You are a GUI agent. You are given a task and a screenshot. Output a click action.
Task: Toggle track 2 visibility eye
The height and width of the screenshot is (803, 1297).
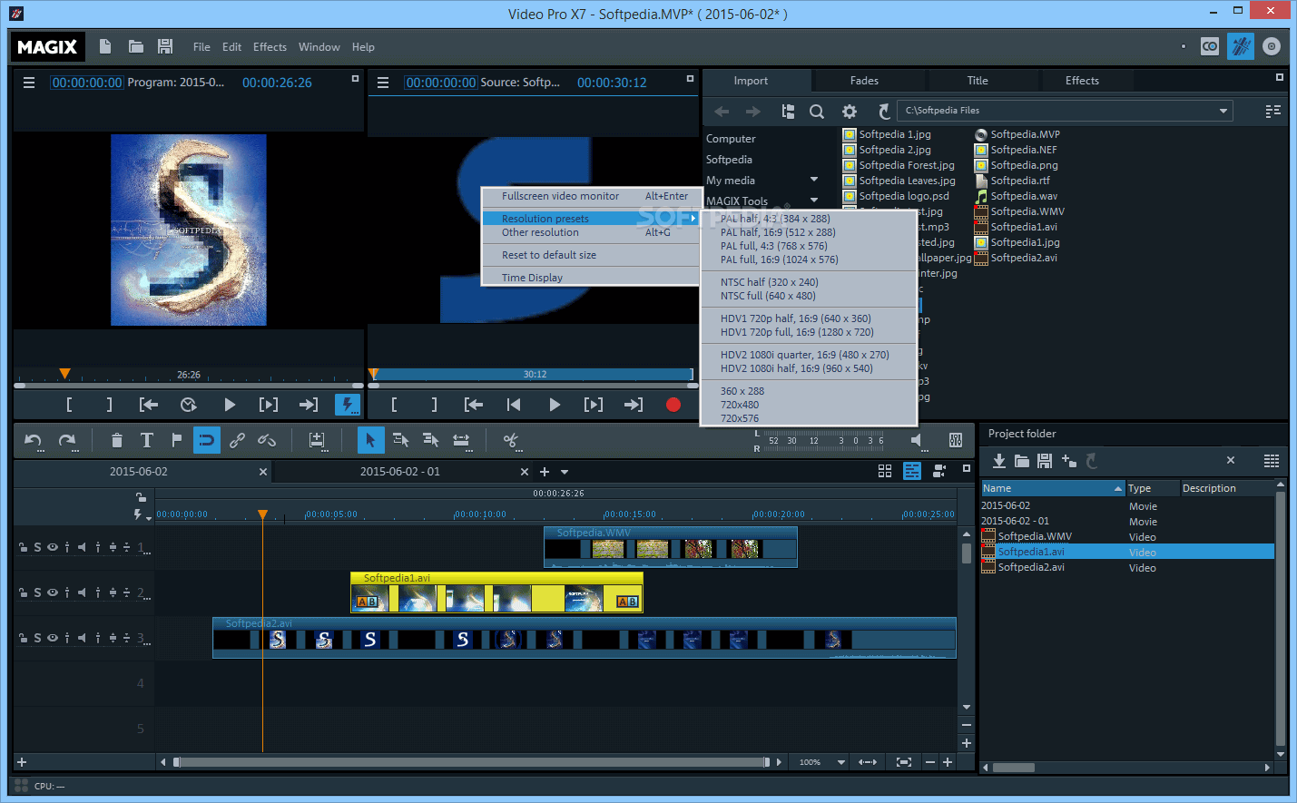click(x=53, y=592)
